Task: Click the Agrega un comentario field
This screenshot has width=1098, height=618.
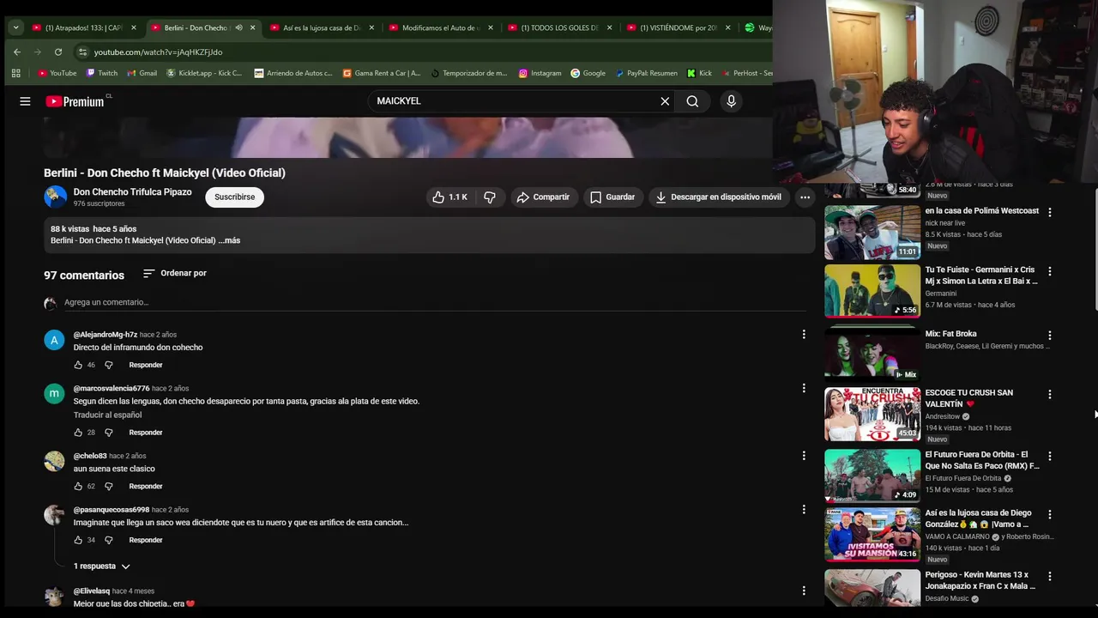Action: [x=433, y=302]
